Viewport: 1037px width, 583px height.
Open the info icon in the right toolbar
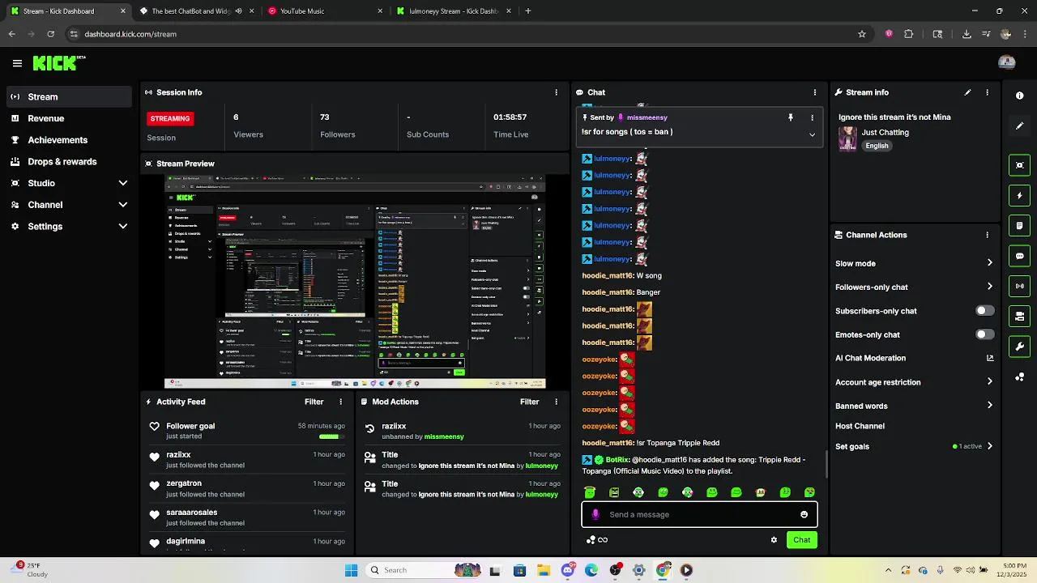pyautogui.click(x=1019, y=96)
